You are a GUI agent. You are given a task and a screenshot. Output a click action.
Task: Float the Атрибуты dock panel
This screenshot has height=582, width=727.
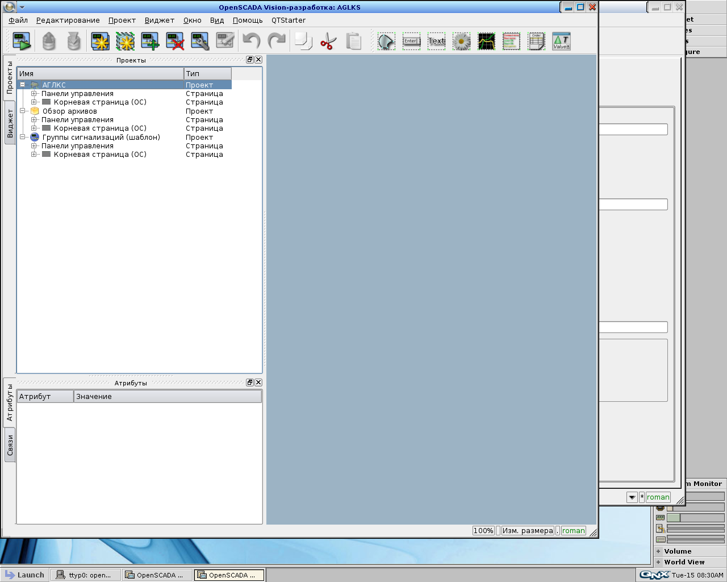tap(249, 383)
